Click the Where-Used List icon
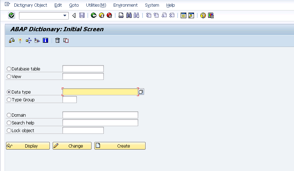 (x=29, y=40)
